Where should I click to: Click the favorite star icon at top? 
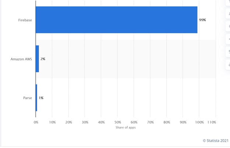229,3
